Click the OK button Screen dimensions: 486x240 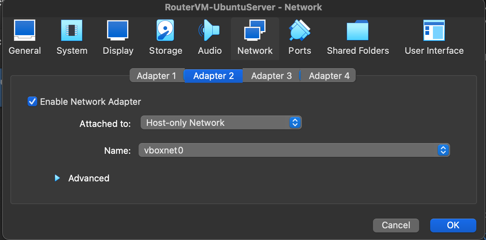[x=453, y=225]
